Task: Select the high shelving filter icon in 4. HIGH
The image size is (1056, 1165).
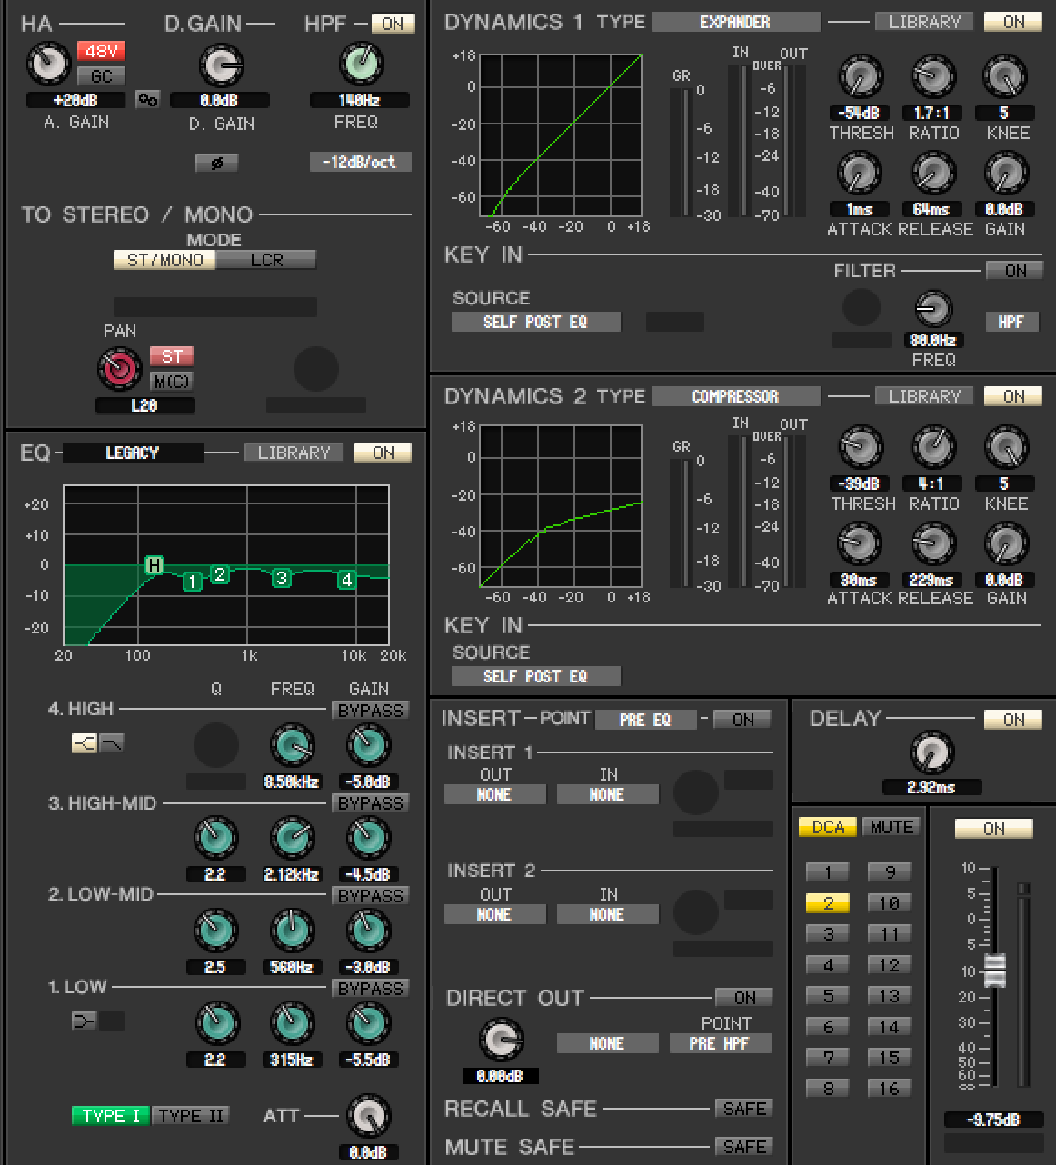Action: pyautogui.click(x=85, y=743)
